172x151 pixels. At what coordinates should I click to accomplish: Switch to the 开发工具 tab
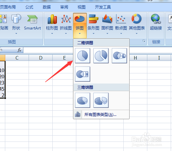103,7
